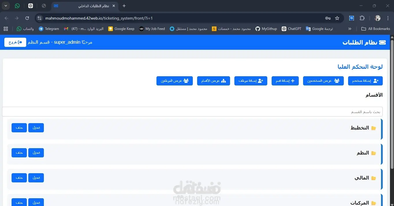Edit the التخطيط department
This screenshot has height=206, width=394.
point(36,128)
